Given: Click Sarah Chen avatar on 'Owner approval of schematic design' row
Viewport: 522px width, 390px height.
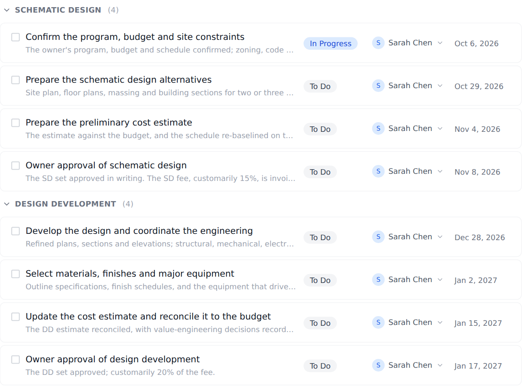Looking at the screenshot, I should click(x=378, y=171).
